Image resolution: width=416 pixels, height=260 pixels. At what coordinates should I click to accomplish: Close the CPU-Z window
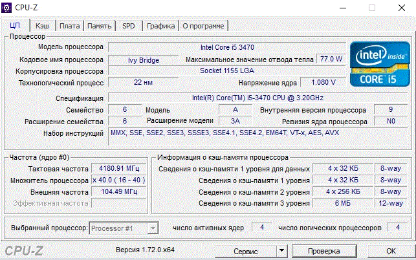click(402, 8)
